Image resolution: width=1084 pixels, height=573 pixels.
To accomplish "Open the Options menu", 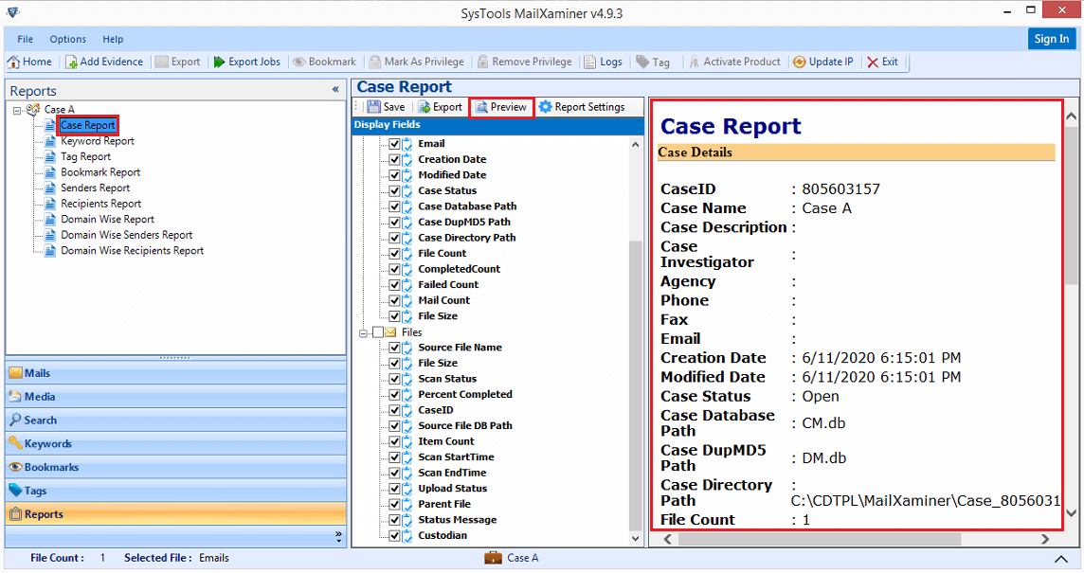I will tap(67, 39).
